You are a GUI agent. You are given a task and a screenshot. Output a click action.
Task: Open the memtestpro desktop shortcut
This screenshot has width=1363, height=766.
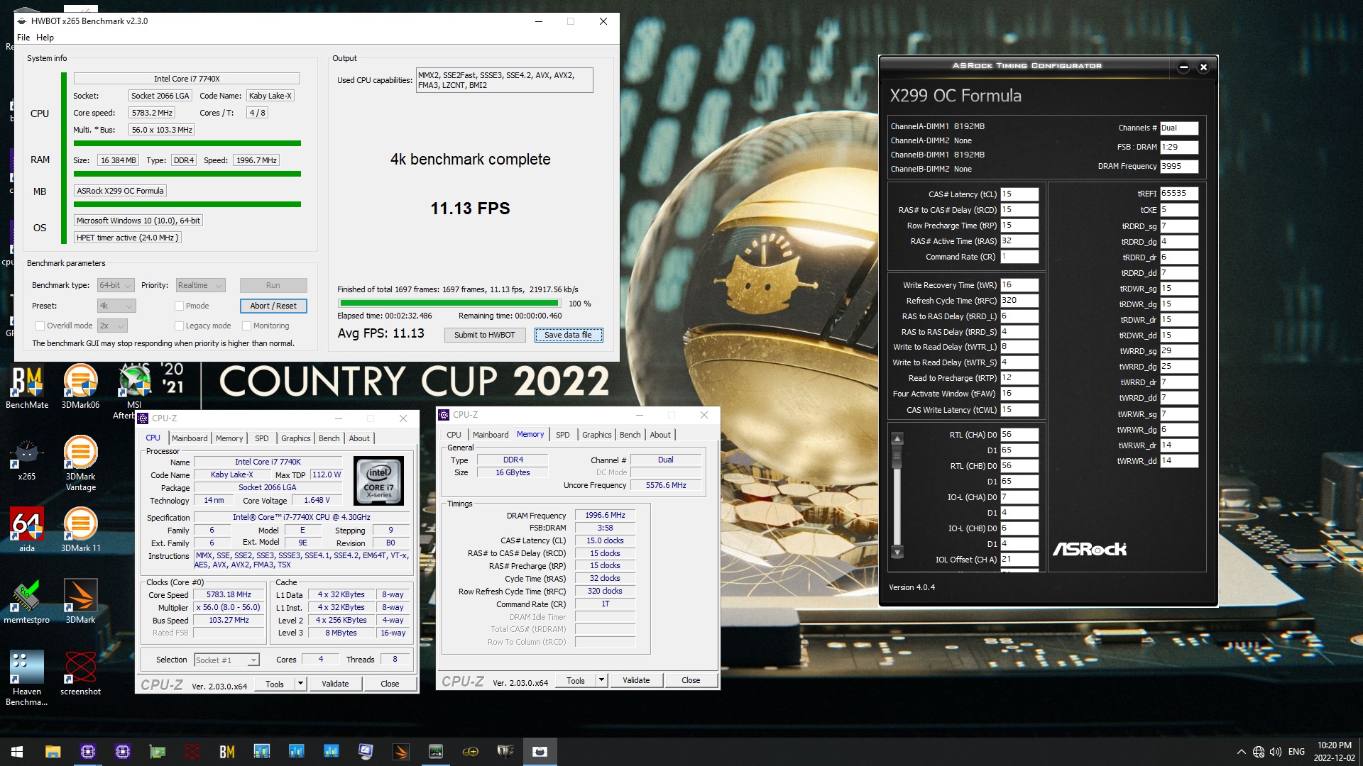tap(27, 601)
